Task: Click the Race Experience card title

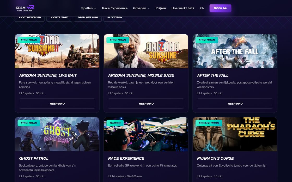Action: point(126,158)
